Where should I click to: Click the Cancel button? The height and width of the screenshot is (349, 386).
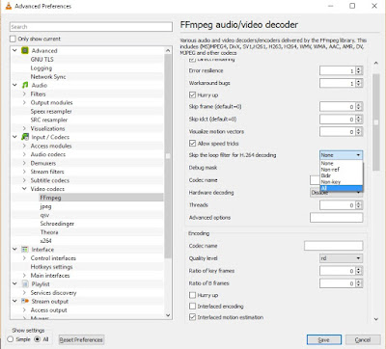click(x=363, y=340)
